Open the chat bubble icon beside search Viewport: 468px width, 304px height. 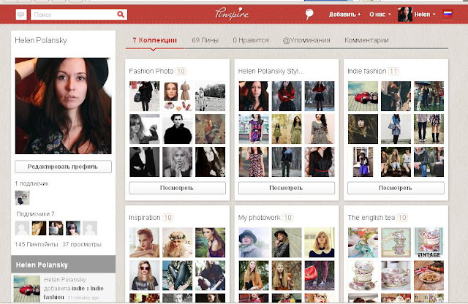click(21, 15)
